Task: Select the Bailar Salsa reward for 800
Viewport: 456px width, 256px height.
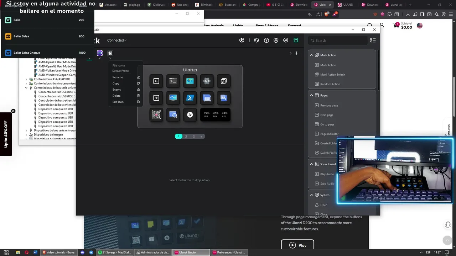Action: 45,36
